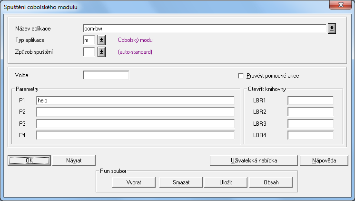The width and height of the screenshot is (355, 201).
Task: Select the empty P2 parameter field
Action: [x=135, y=112]
